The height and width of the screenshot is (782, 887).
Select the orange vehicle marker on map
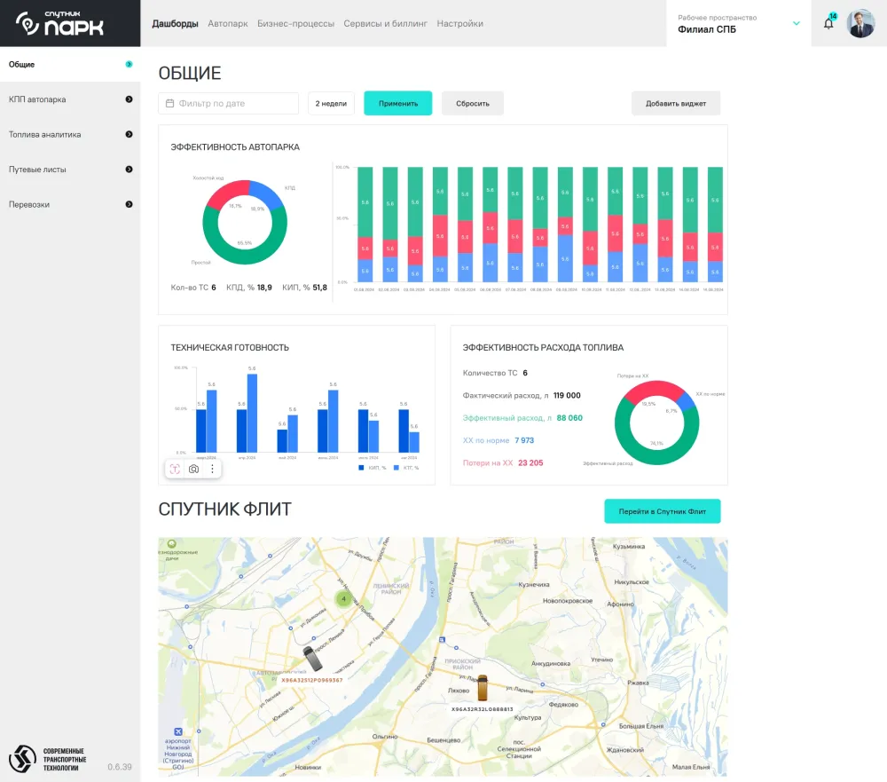click(x=482, y=688)
